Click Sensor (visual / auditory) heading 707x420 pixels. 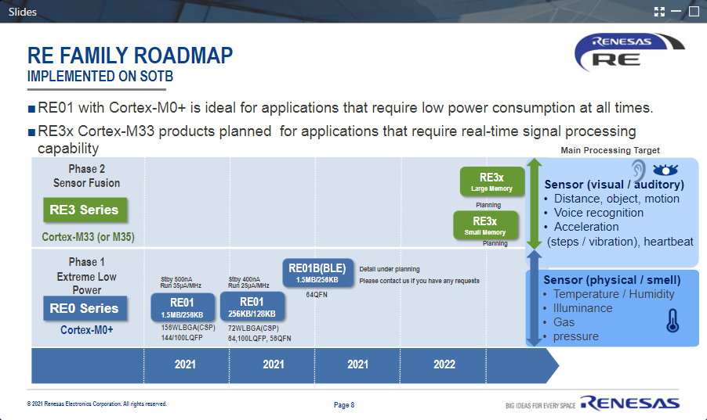click(x=614, y=185)
